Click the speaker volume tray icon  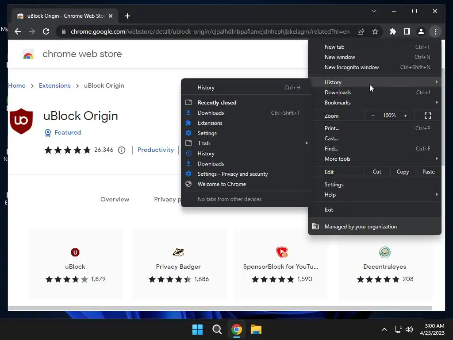click(409, 329)
